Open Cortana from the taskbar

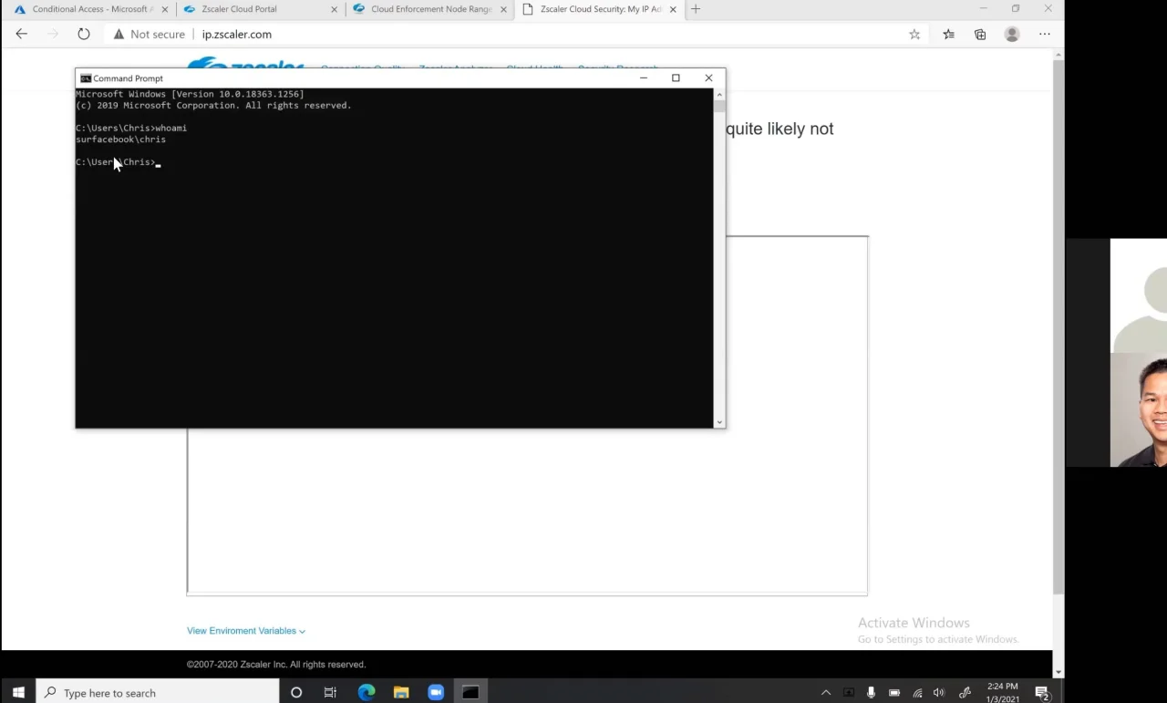(296, 692)
